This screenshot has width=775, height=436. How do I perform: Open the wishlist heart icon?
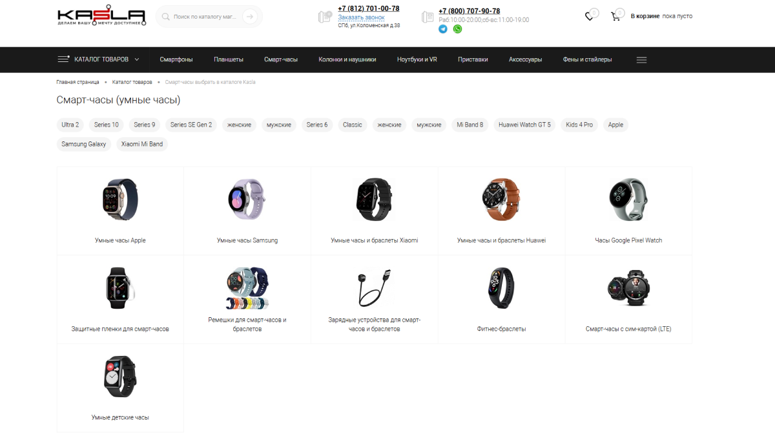coord(589,17)
